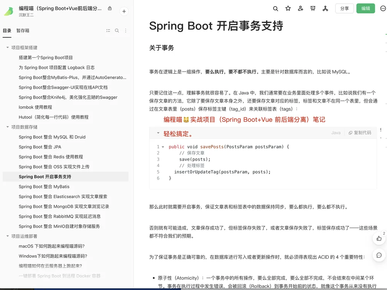Click the 分享 share button
Screen dimensions: 387x290
[344, 9]
